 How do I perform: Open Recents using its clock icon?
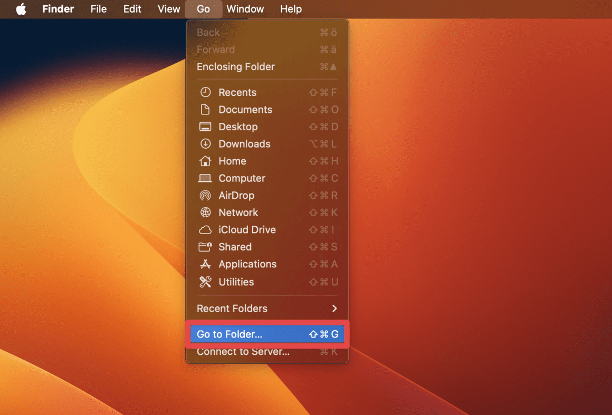(x=206, y=92)
